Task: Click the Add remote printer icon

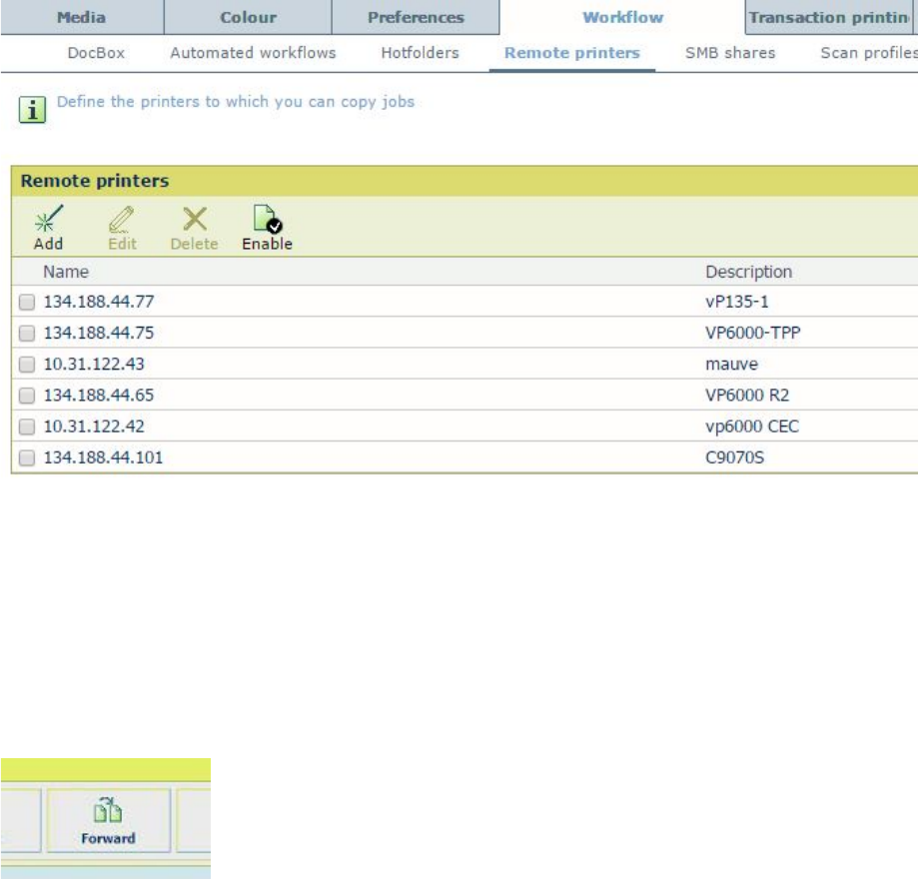Action: pyautogui.click(x=49, y=219)
